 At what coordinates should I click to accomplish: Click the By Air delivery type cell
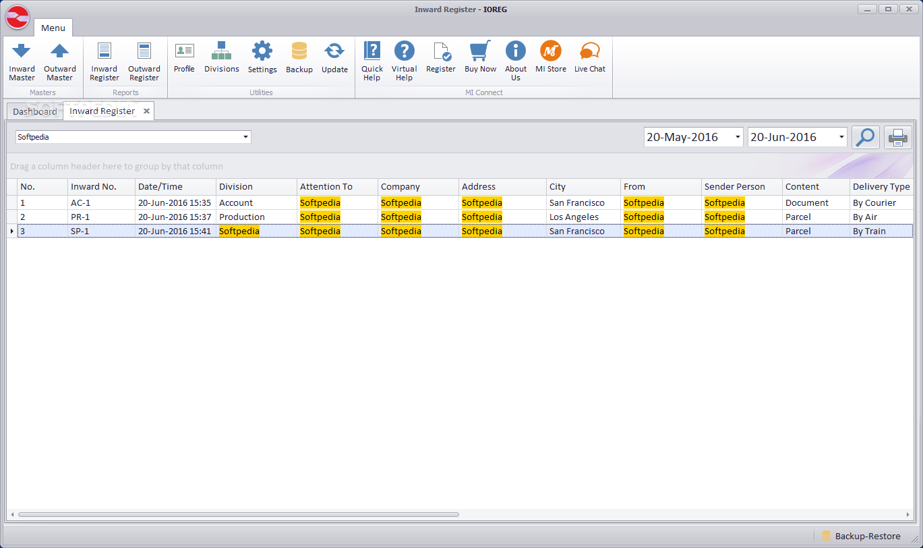point(881,217)
